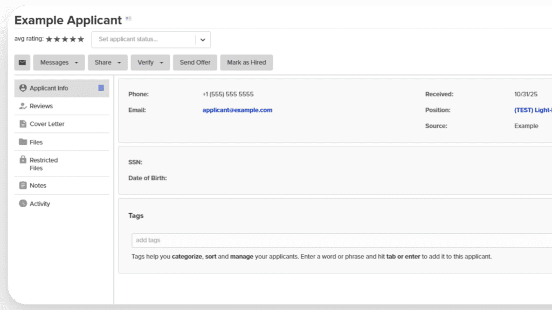The height and width of the screenshot is (310, 552).
Task: Open the Set applicant status dropdown
Action: click(203, 40)
